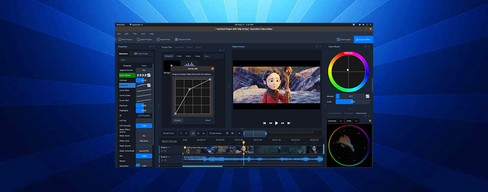Select the Project Files tab
Viewport: 488px width, 192px height.
tap(167, 47)
